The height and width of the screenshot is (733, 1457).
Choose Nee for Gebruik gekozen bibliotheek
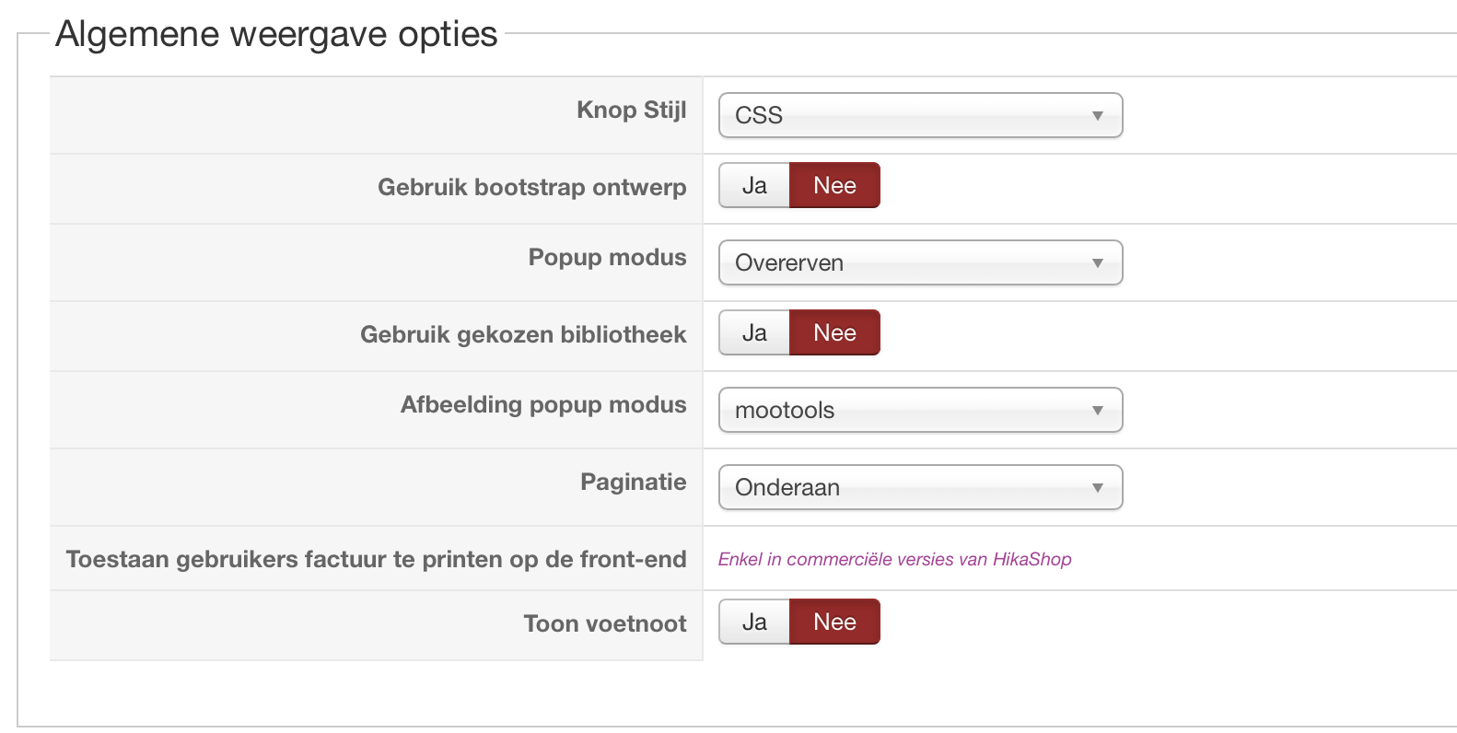pyautogui.click(x=834, y=333)
